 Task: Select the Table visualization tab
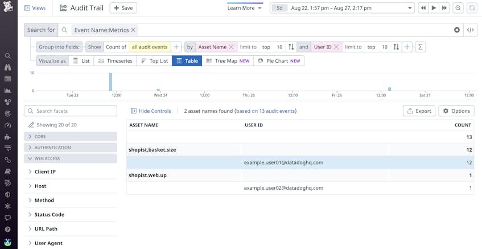coord(187,60)
